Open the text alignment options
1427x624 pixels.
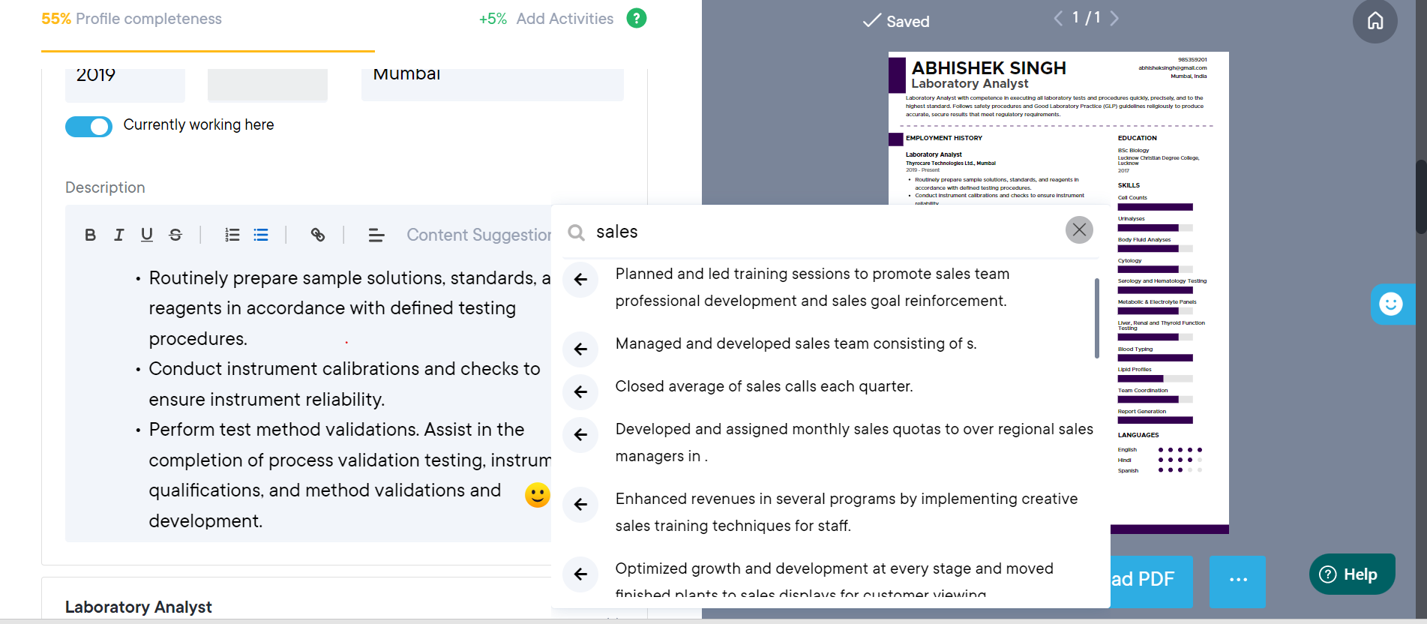pos(376,235)
